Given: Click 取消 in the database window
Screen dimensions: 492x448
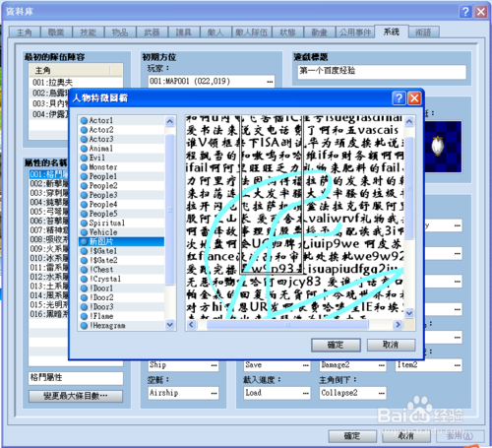Looking at the screenshot, I should [406, 436].
